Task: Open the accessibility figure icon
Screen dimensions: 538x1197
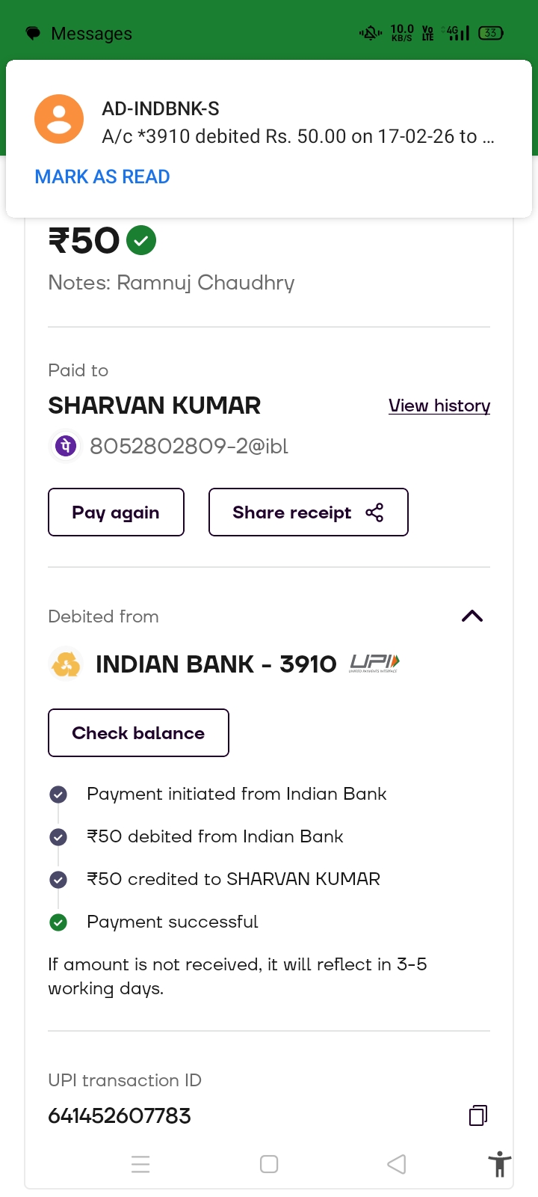Action: point(499,1165)
